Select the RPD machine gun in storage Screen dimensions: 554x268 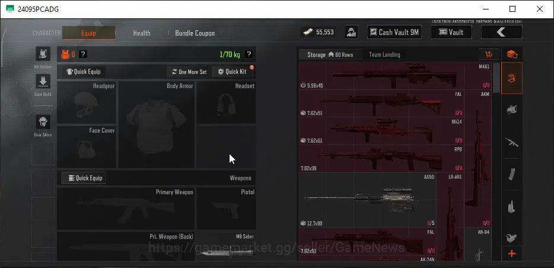pos(381,159)
